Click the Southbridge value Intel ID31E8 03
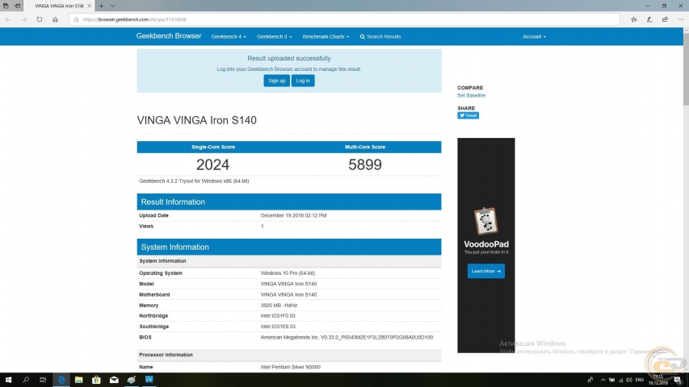The width and height of the screenshot is (689, 387). (278, 327)
